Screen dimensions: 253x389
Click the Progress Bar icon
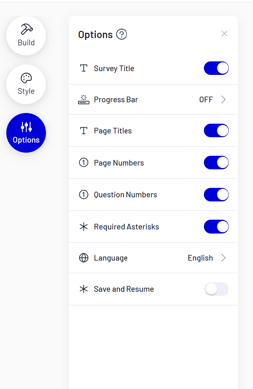83,99
